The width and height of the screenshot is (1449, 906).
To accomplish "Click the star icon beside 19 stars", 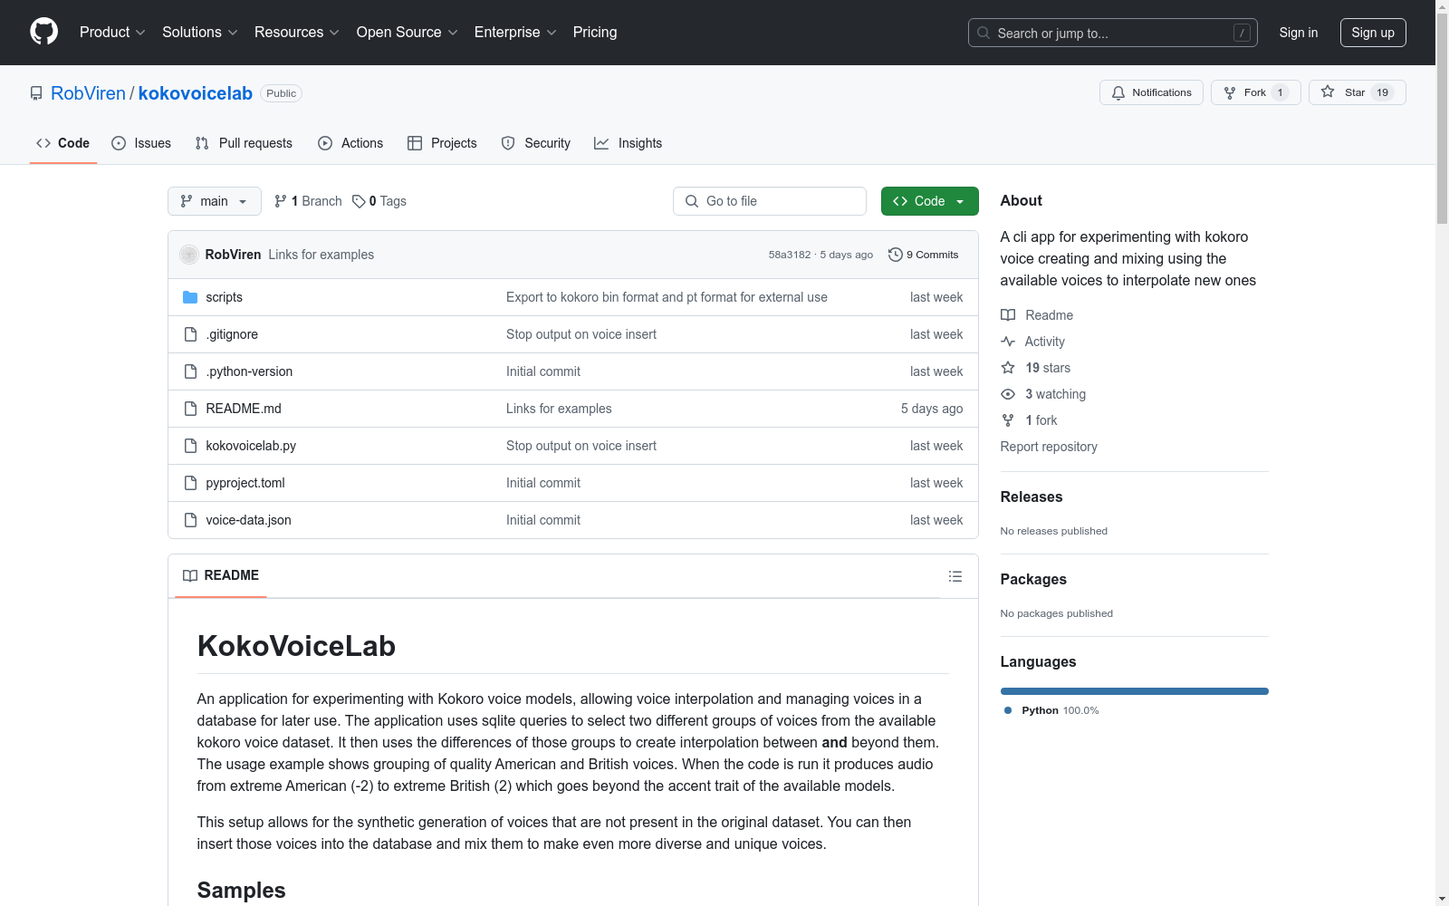I will (1008, 368).
